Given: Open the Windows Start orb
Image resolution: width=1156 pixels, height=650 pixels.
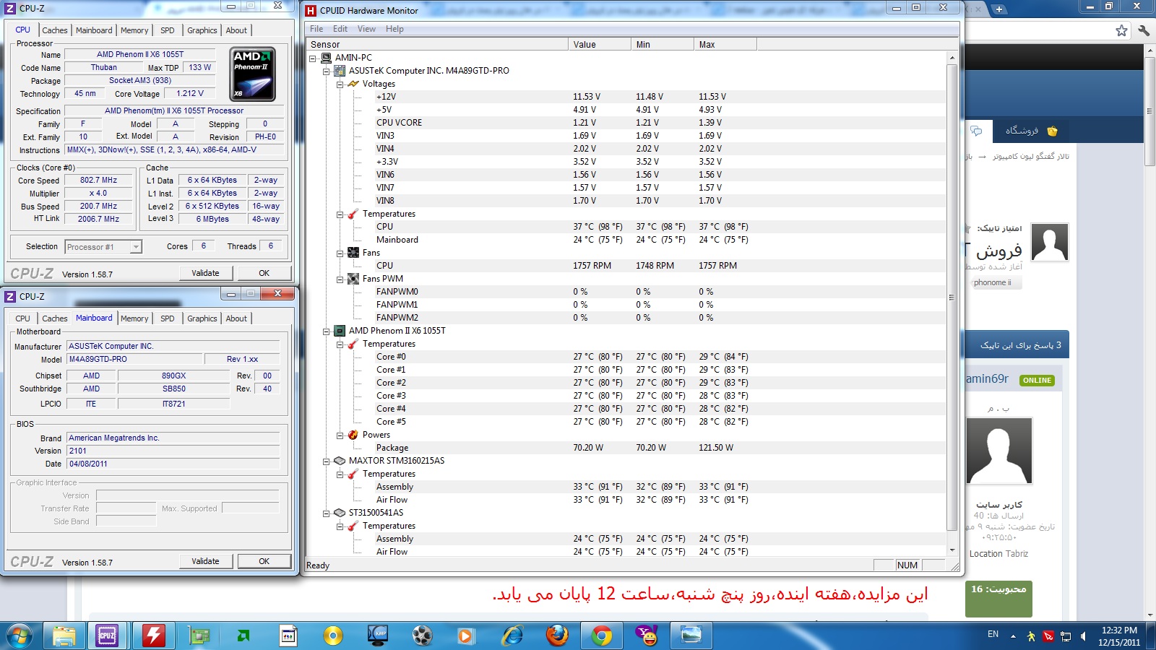Looking at the screenshot, I should pos(20,636).
